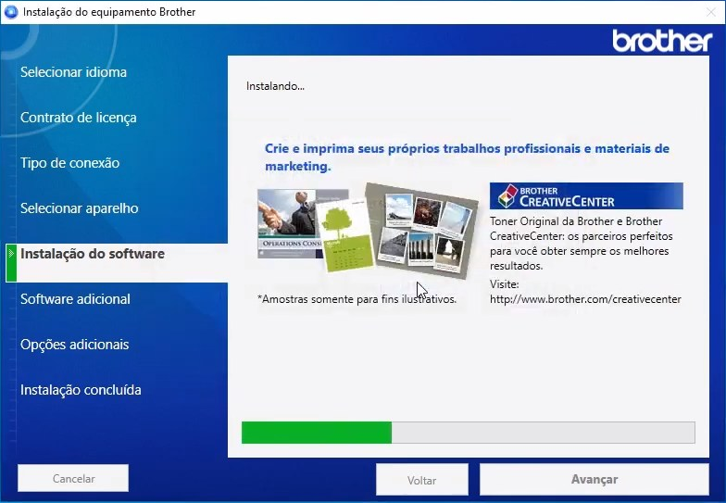Screen dimensions: 726x503
Task: Click the Voltar button
Action: 422,480
